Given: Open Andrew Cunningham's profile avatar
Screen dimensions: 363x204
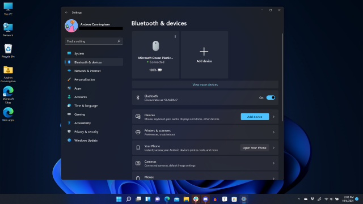Looking at the screenshot, I should click(x=71, y=25).
